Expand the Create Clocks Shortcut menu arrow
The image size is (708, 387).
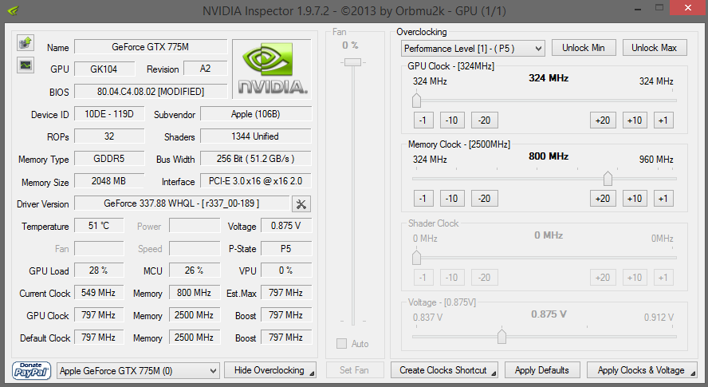click(494, 373)
